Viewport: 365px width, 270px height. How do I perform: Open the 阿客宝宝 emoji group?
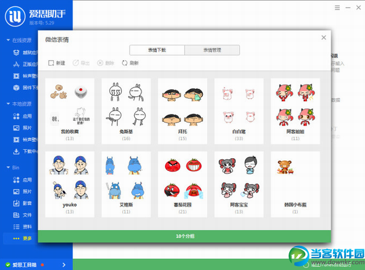pos(239,184)
